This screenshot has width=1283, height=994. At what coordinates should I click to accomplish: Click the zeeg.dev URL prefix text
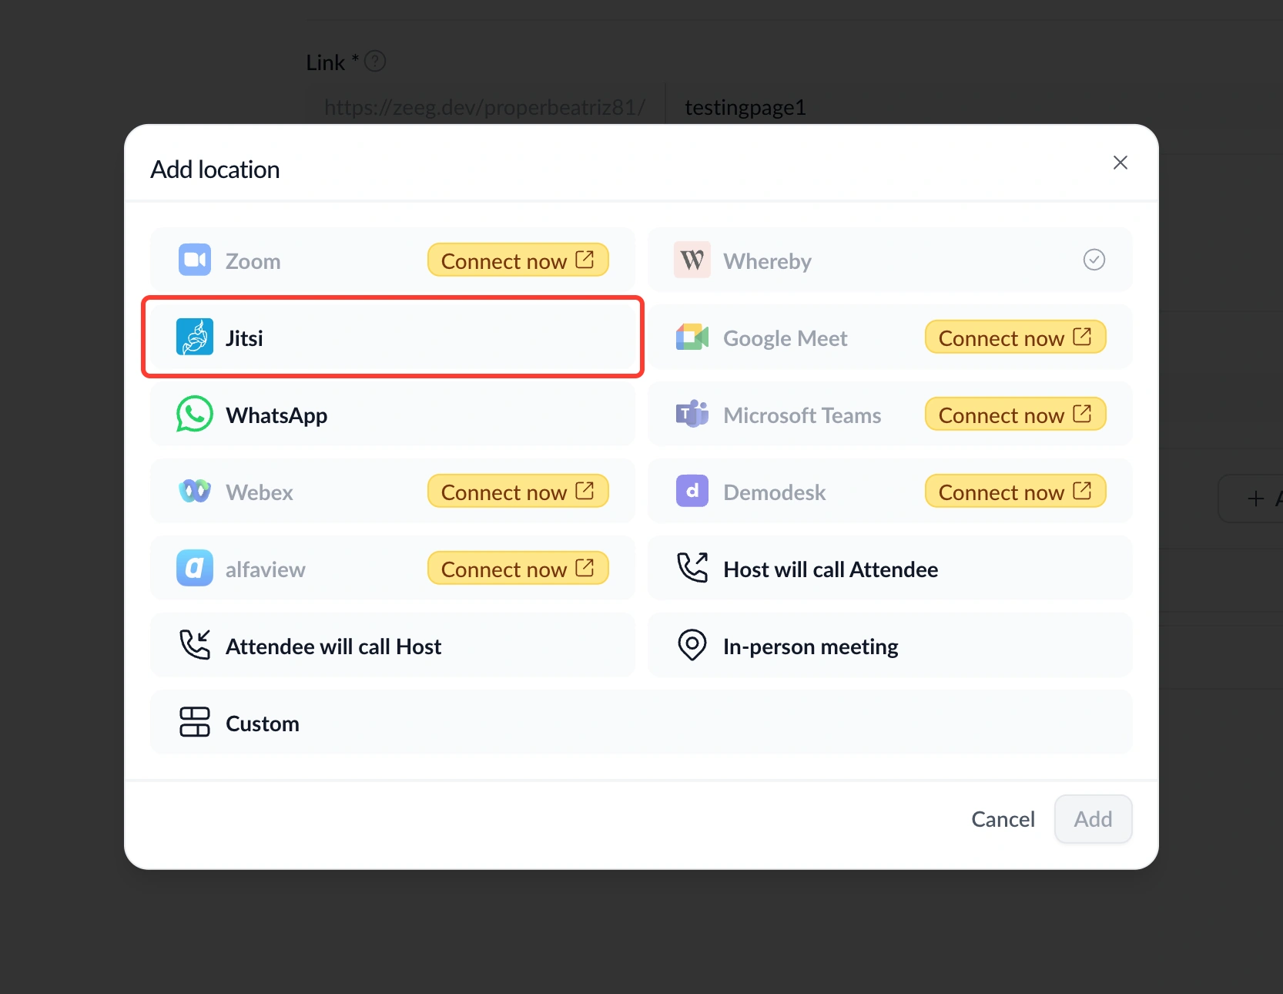pos(484,107)
